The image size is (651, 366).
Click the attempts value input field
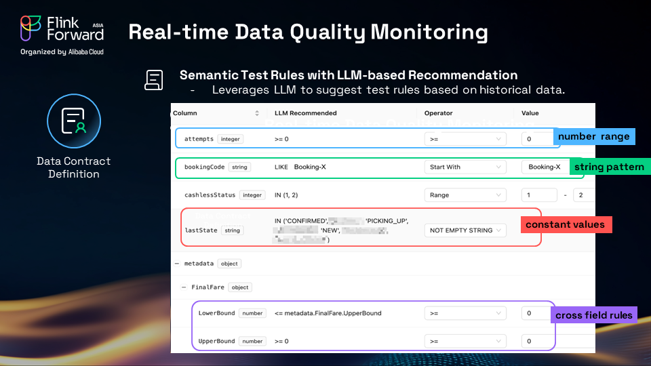537,139
